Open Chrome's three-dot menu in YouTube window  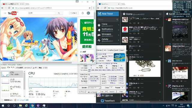[94, 8]
